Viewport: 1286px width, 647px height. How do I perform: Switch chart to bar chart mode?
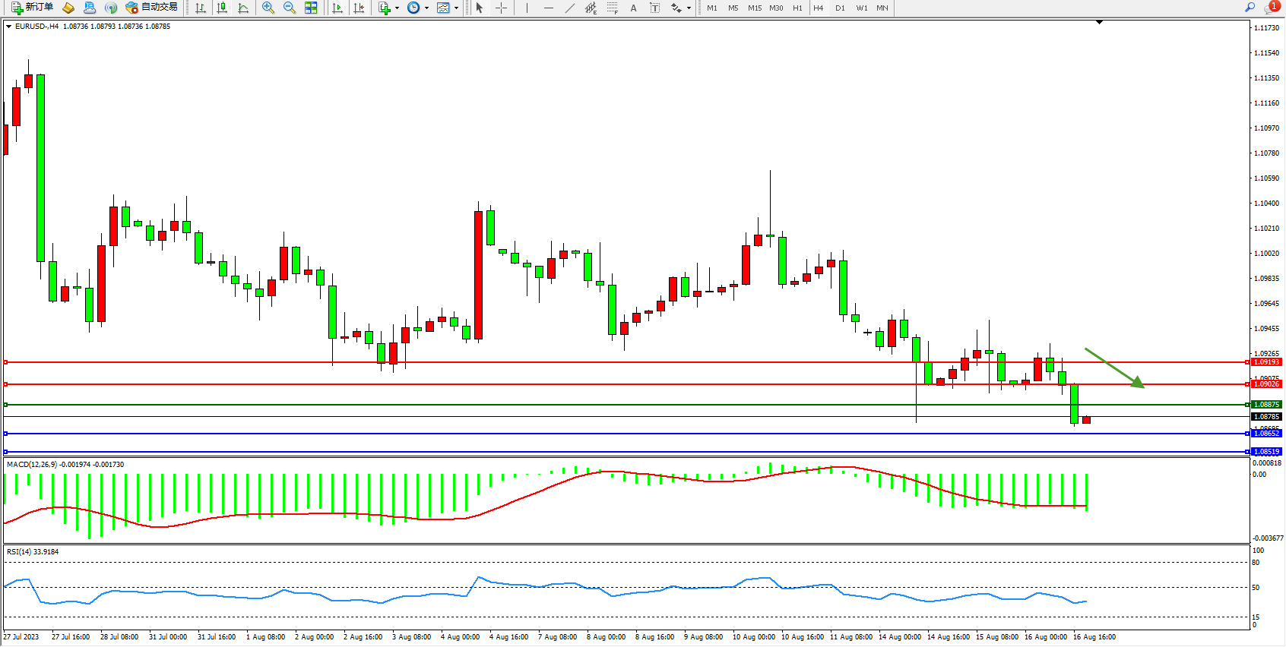[201, 8]
